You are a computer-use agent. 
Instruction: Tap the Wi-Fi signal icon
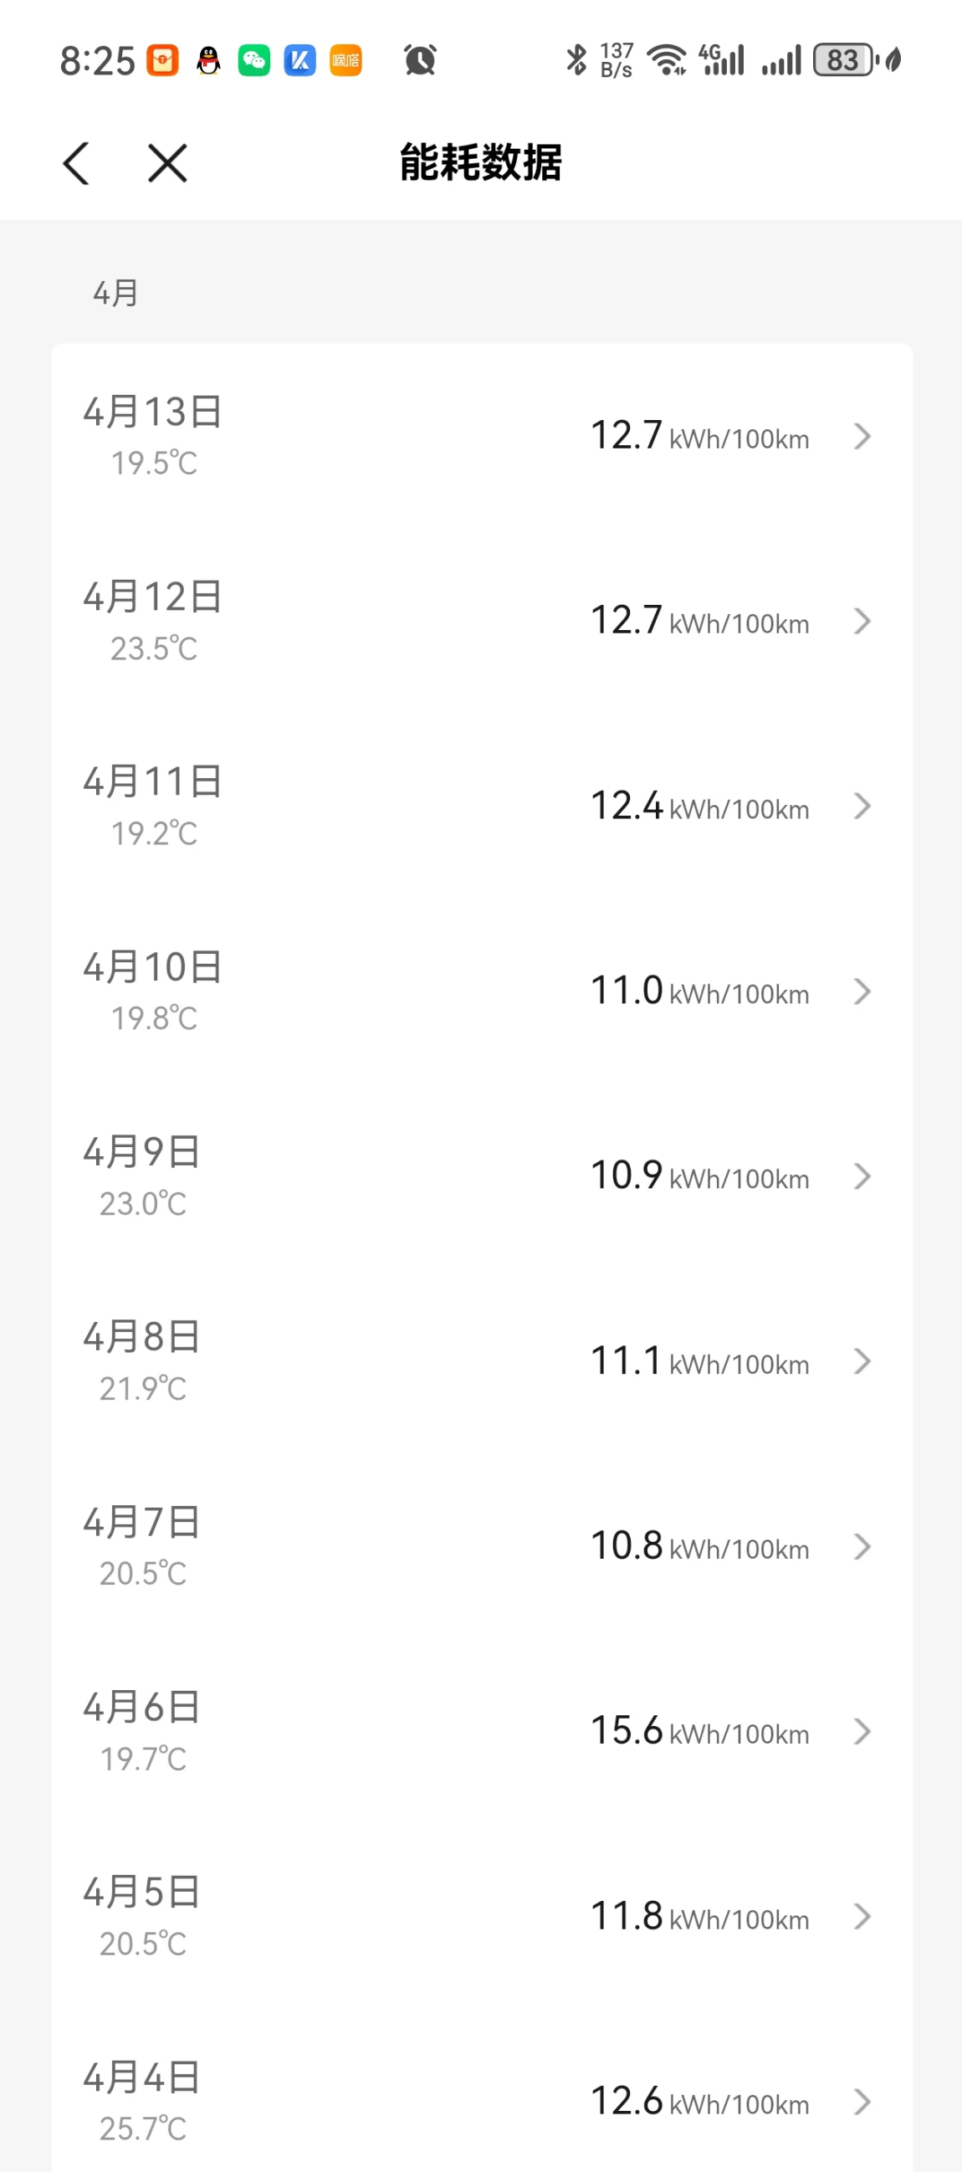click(666, 60)
